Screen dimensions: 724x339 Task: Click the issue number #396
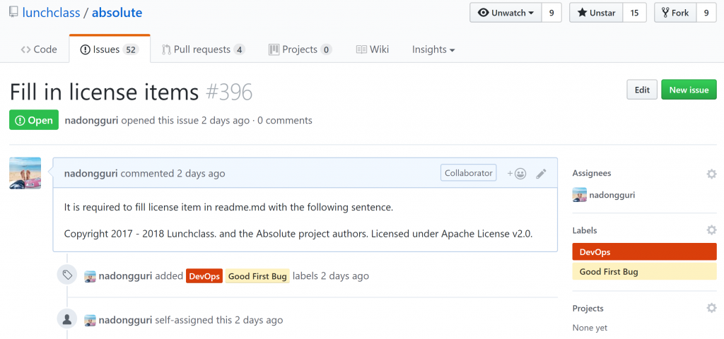pos(229,92)
